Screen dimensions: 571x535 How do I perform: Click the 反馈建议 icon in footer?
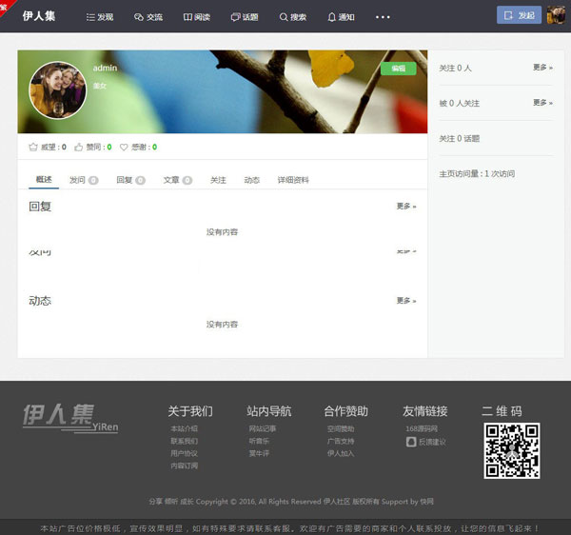point(411,442)
